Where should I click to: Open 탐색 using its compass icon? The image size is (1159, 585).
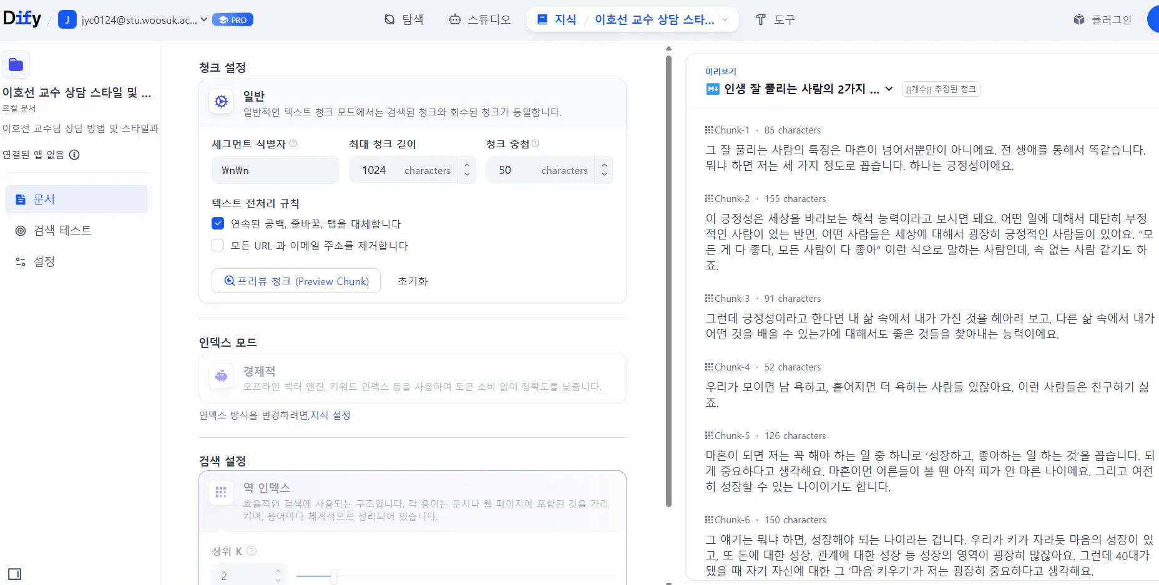tap(389, 19)
